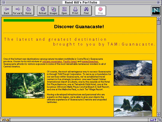
Task: Print the page using Print button
Action: pyautogui.click(x=75, y=11)
